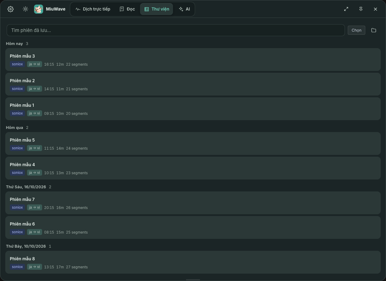
Task: Open the Phiên mẫu 5 session
Action: coord(193,143)
